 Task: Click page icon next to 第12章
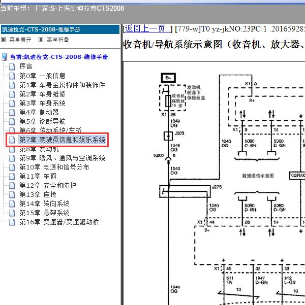tap(12, 185)
